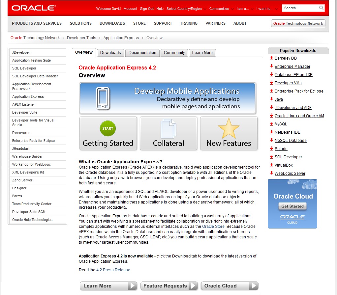Click download arrow icon beside Berkeley DB
Image resolution: width=337 pixels, height=295 pixels.
[271, 58]
